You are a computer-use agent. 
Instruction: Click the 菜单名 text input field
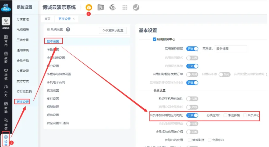click(x=231, y=49)
